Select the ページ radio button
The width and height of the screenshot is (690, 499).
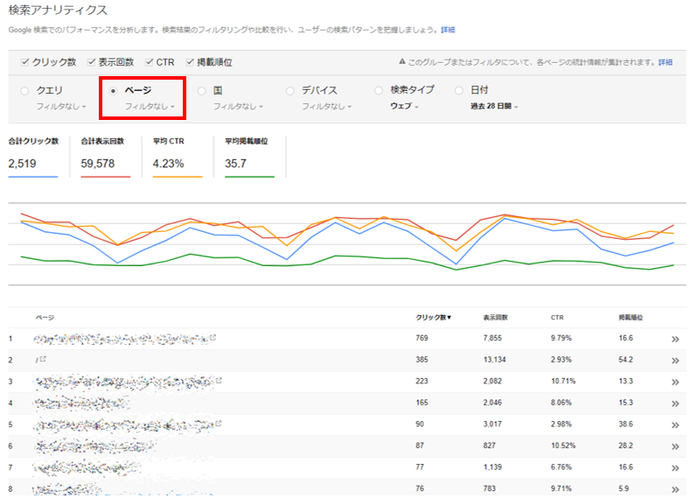click(x=113, y=91)
